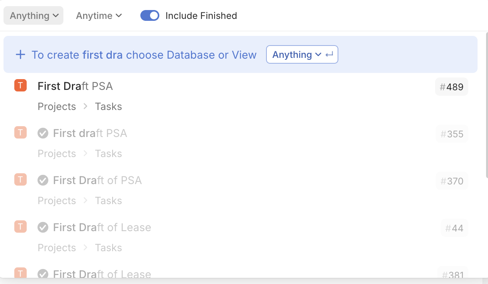This screenshot has width=488, height=284.
Task: Click the completed checkmark on First draft PSA #355
Action: 43,133
